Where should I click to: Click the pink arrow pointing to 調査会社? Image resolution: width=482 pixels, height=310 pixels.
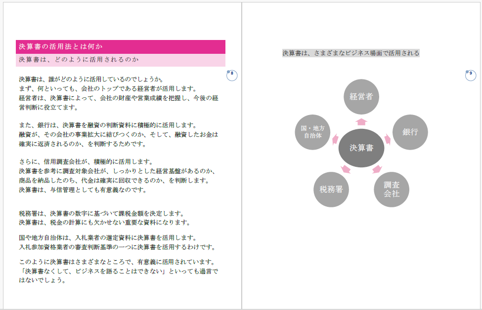click(377, 169)
